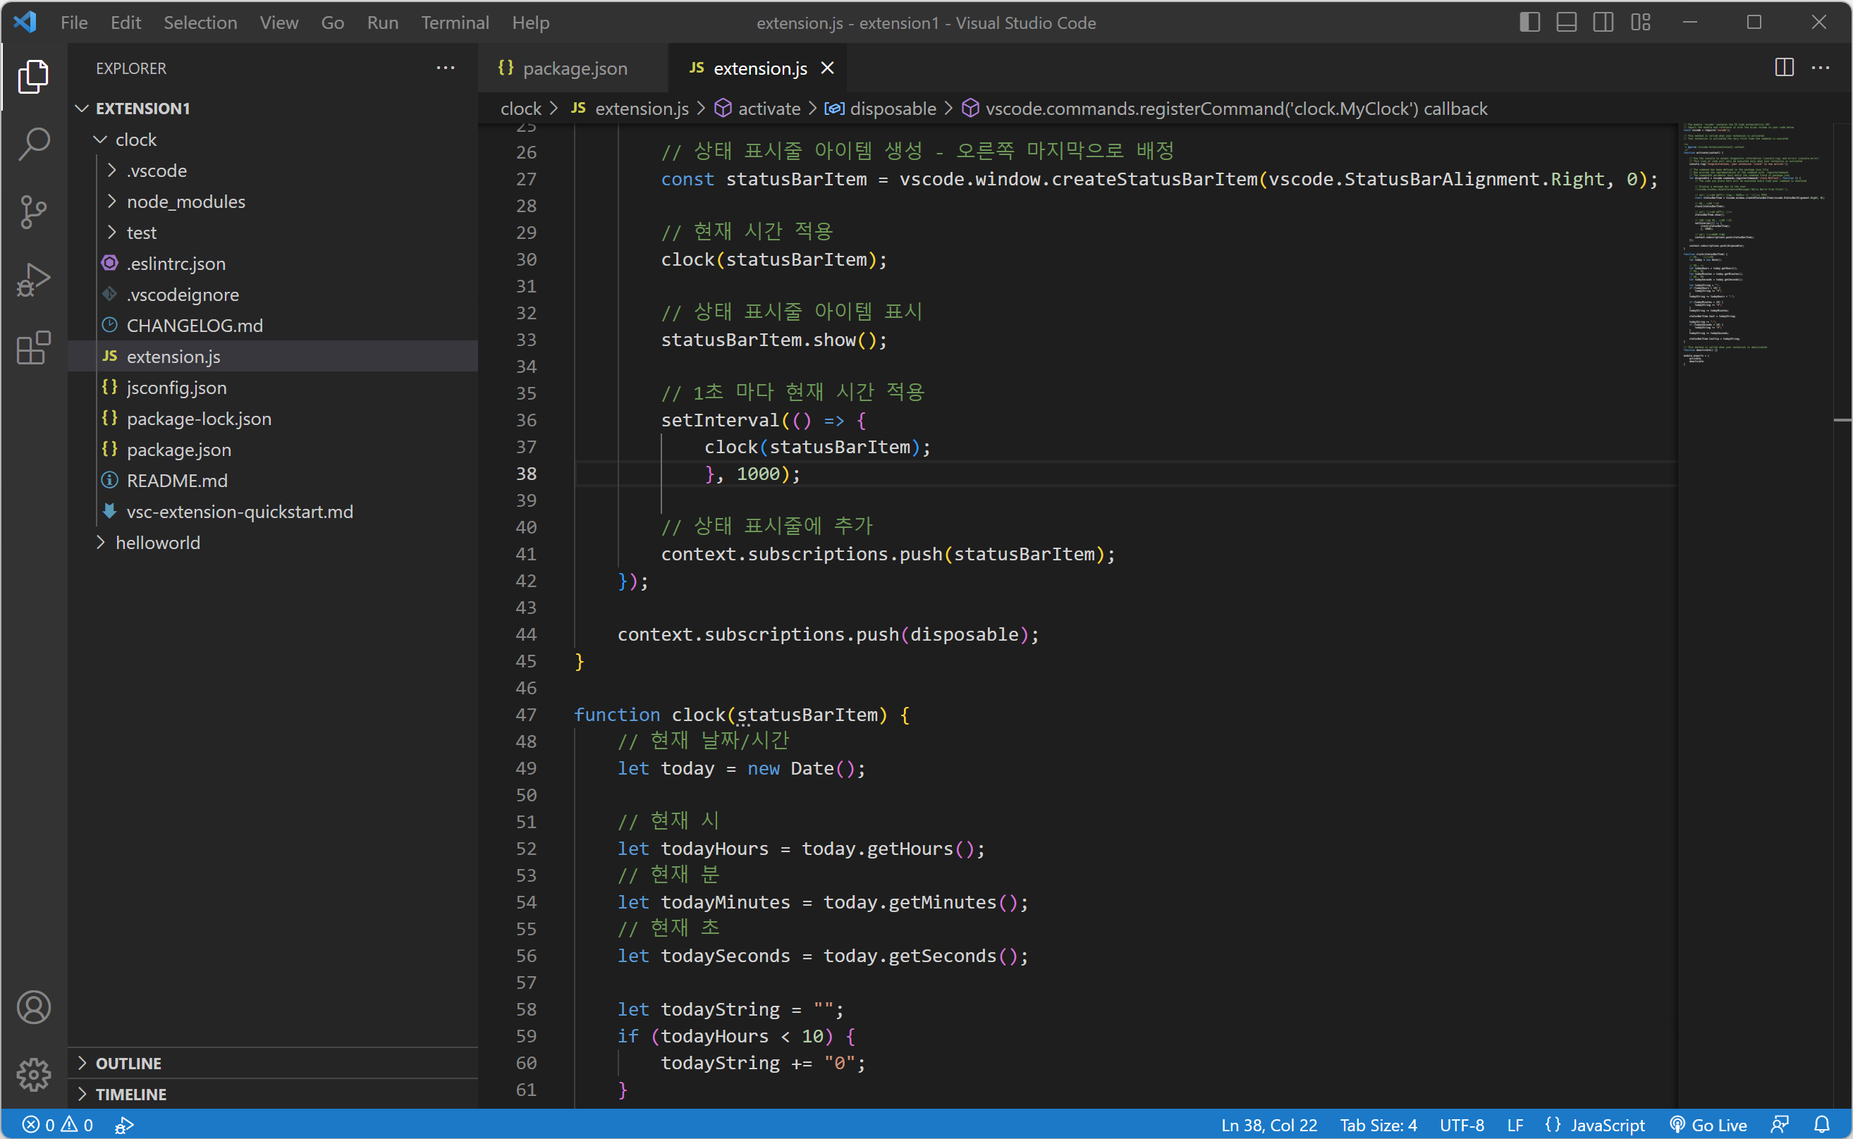Switch to the package.json tab
Image resolution: width=1853 pixels, height=1139 pixels.
574,68
